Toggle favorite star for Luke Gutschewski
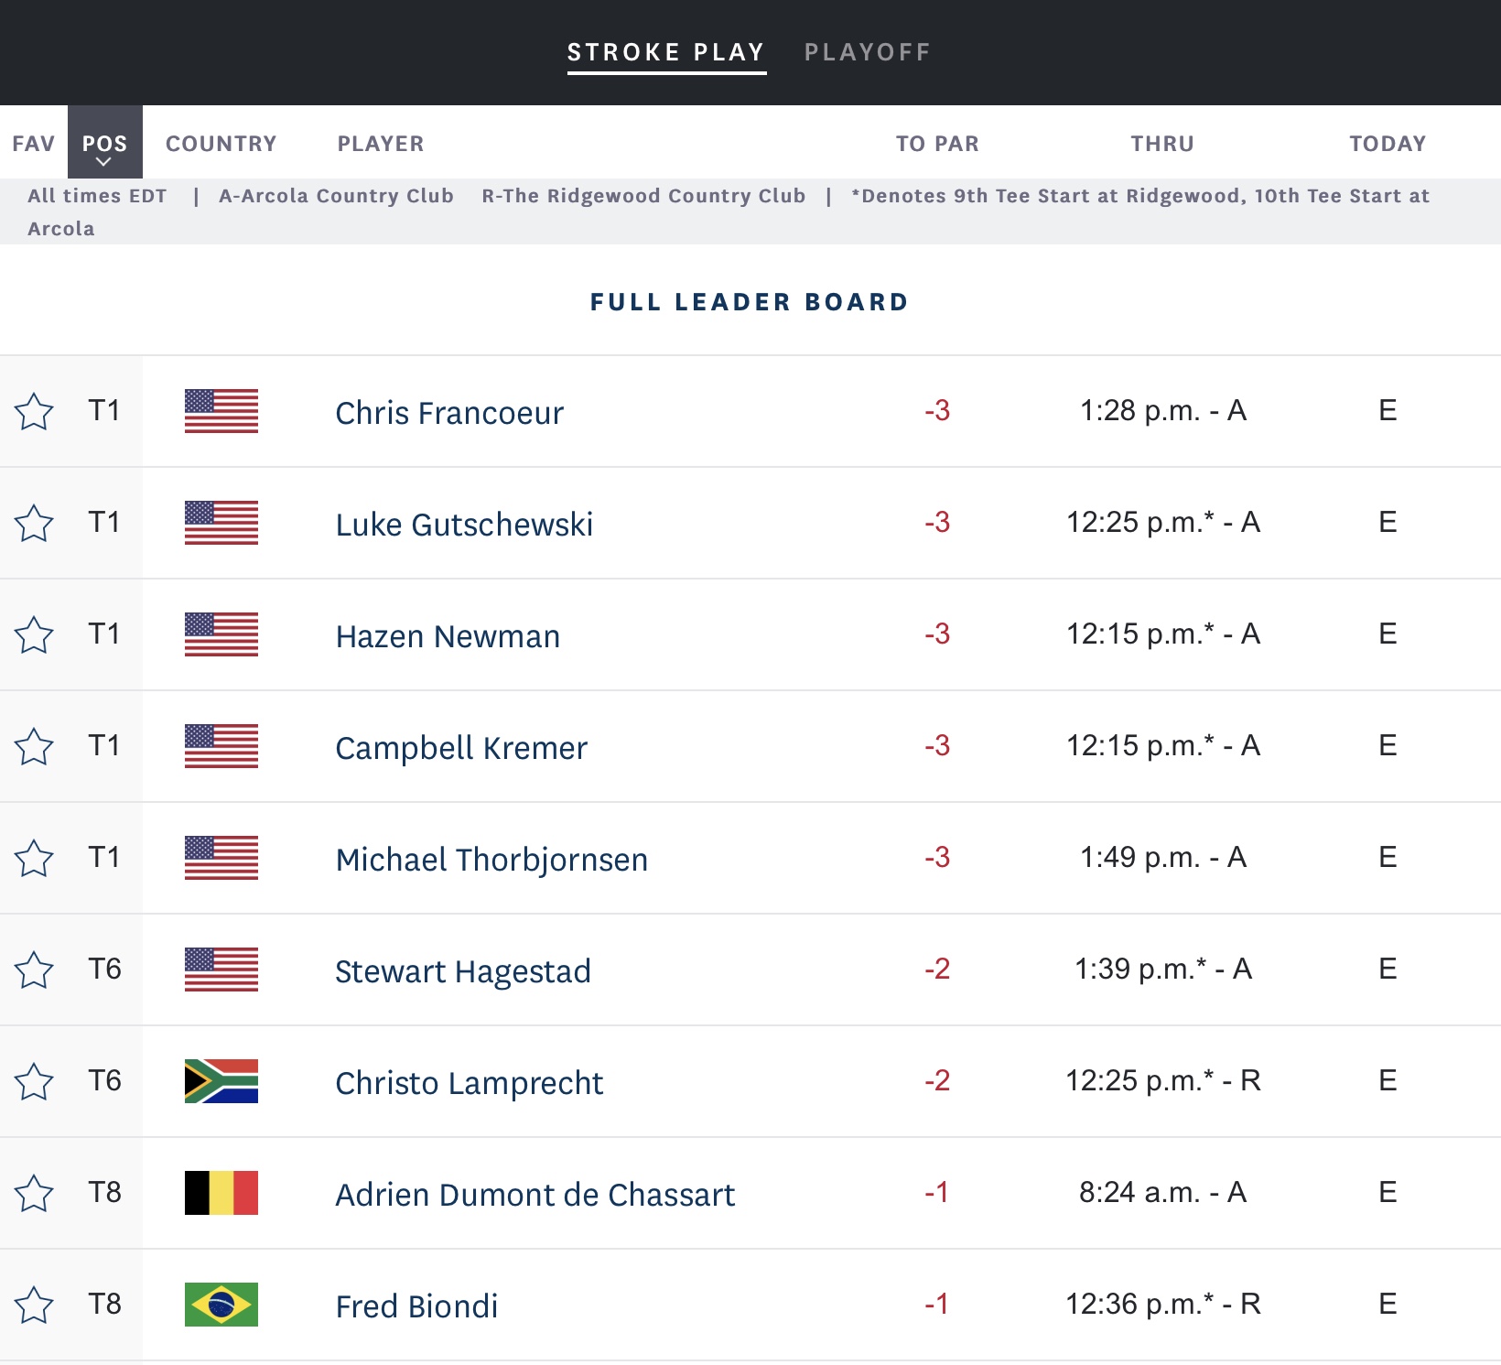 (x=34, y=524)
